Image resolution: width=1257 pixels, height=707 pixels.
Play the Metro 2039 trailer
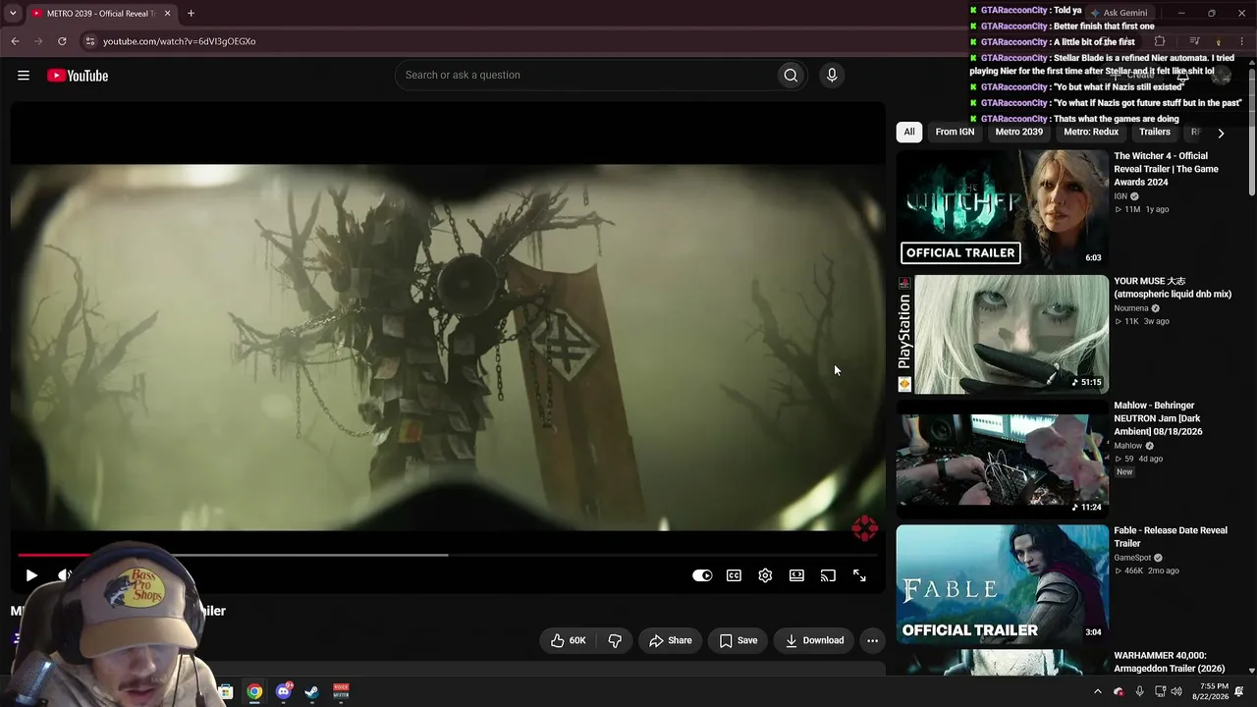pos(31,575)
